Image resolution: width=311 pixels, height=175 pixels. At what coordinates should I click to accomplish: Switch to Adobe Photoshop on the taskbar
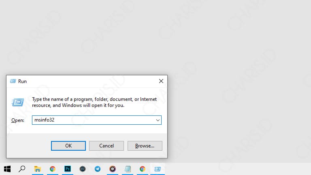tap(68, 169)
